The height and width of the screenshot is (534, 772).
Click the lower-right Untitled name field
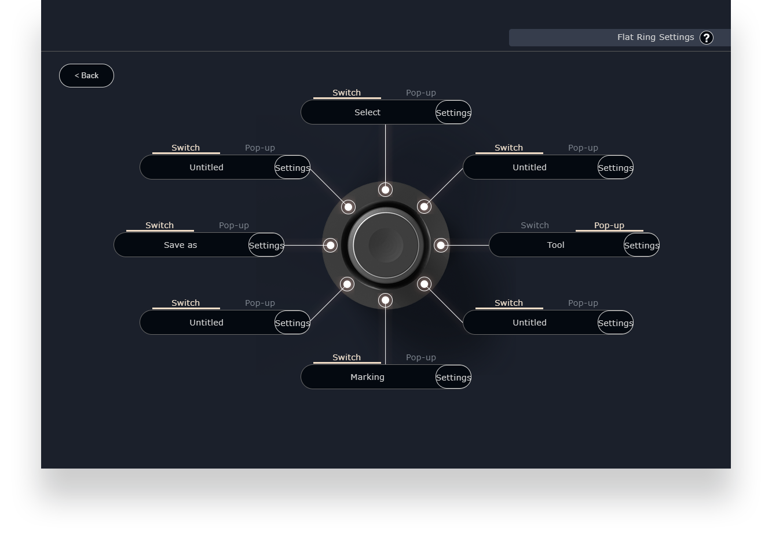click(x=530, y=323)
